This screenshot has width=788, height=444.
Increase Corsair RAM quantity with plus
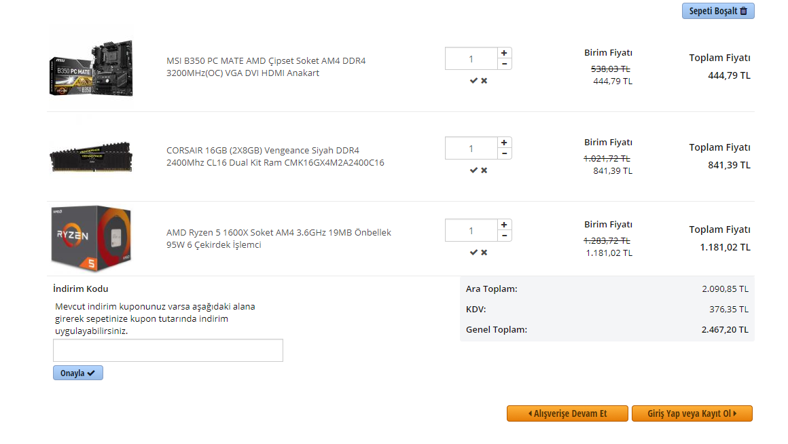pos(504,143)
